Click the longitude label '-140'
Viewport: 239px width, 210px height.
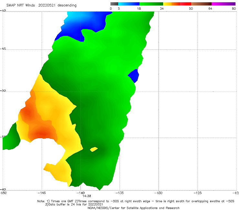tap(81, 193)
